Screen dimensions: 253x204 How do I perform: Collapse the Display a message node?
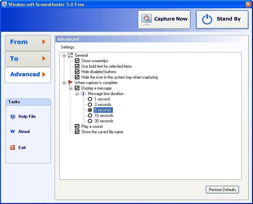[x=70, y=88]
